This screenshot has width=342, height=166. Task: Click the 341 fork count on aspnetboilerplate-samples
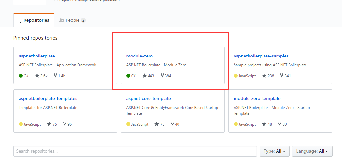click(x=288, y=76)
